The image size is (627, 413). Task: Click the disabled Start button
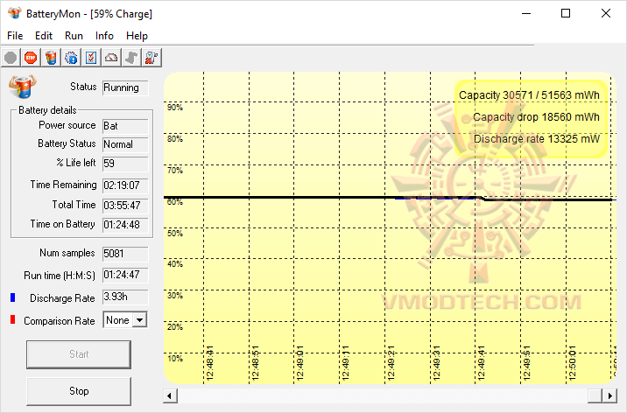[79, 354]
